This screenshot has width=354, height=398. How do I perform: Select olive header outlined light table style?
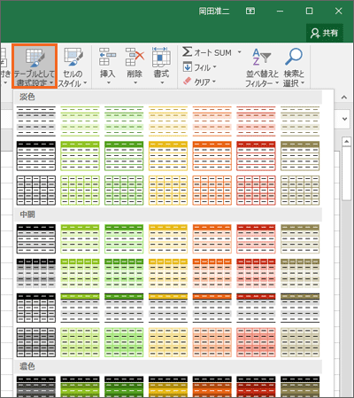[300, 156]
